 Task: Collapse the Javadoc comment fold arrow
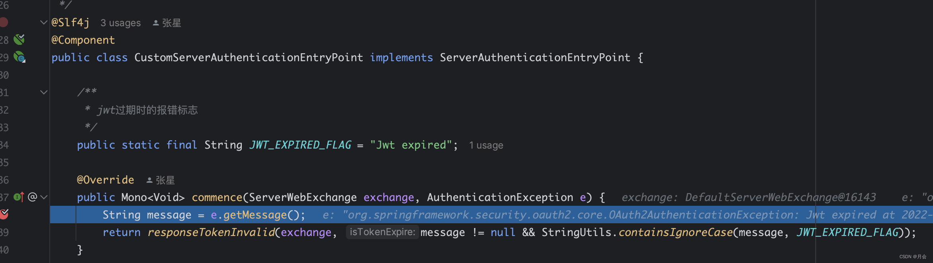pyautogui.click(x=44, y=92)
